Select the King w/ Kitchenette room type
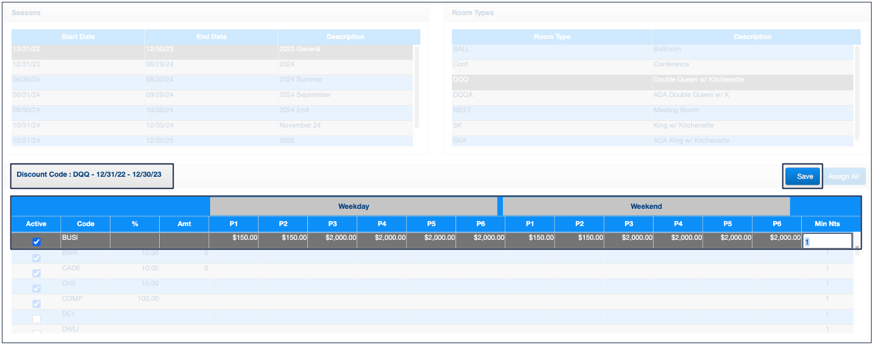This screenshot has width=874, height=345. pos(652,125)
